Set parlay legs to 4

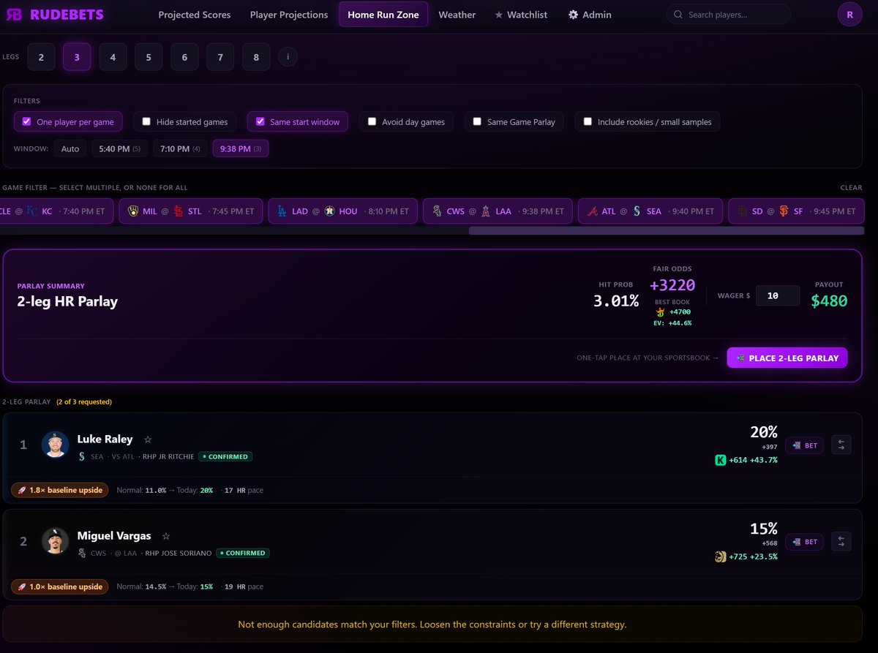(x=113, y=57)
